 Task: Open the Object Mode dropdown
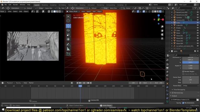click(x=73, y=12)
